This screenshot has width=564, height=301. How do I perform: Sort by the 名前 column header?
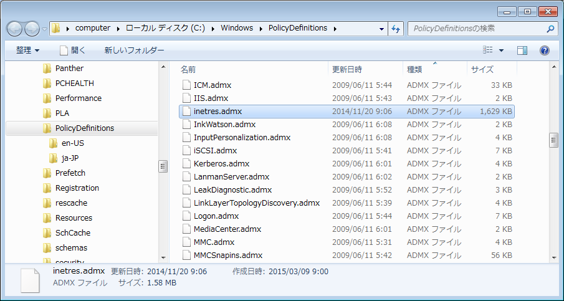coord(188,69)
